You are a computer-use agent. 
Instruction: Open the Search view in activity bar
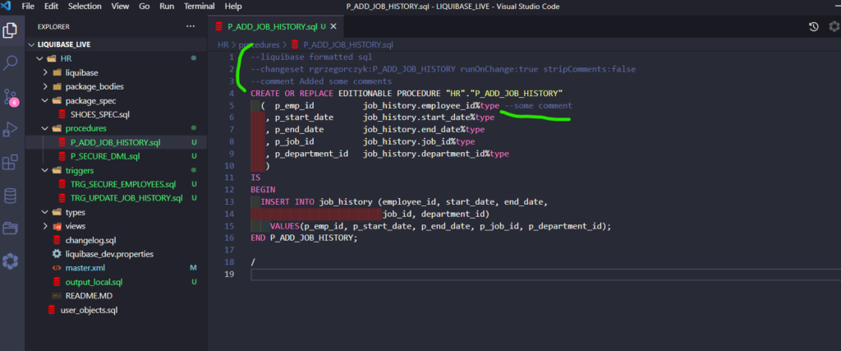coord(10,62)
